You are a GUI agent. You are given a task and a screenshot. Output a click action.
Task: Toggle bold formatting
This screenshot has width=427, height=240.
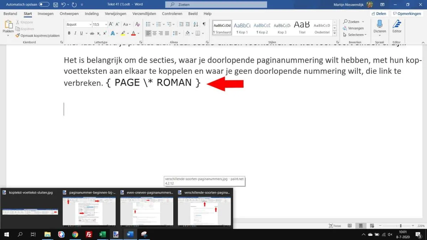[x=69, y=33]
